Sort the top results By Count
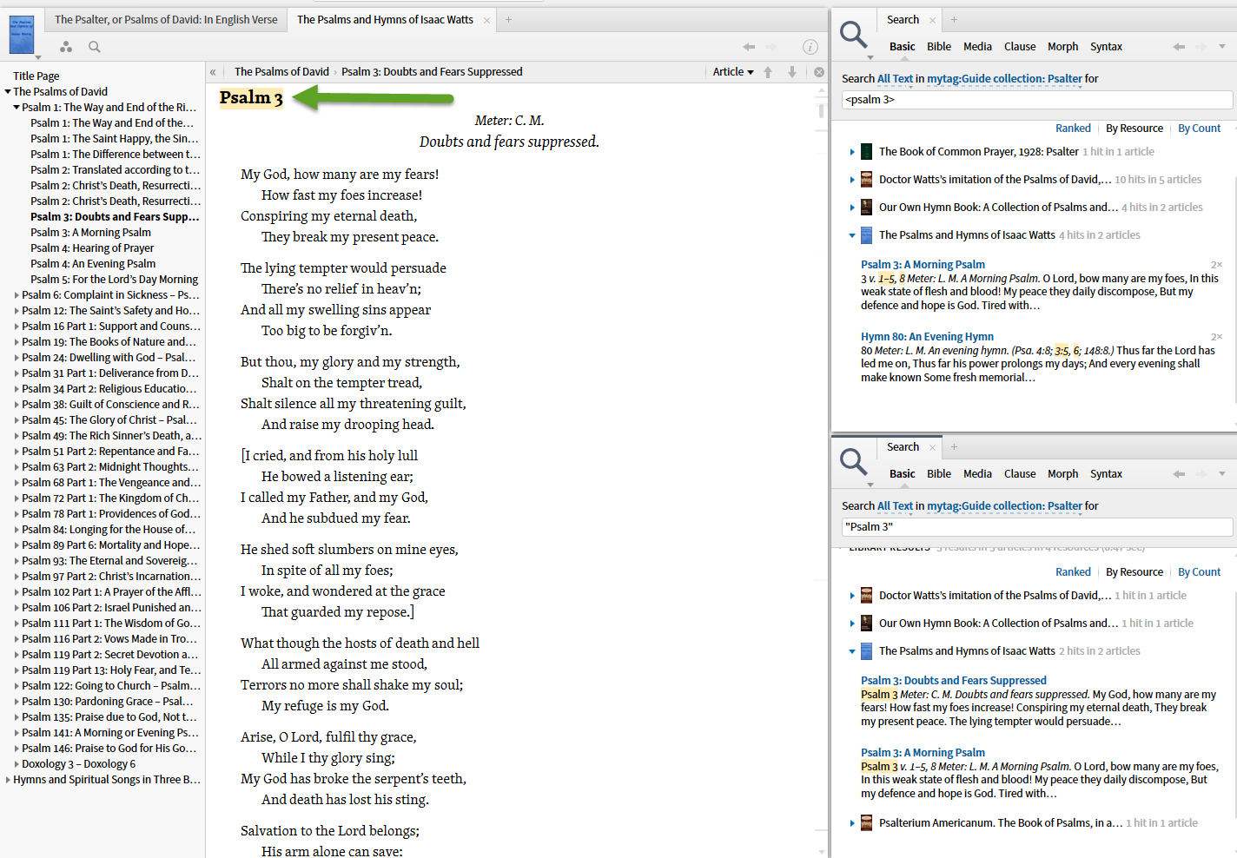 (1199, 129)
